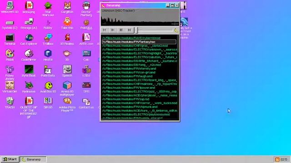Select the ACID/pherplexer playlist entry
Screen dimensions: 291x163
[139, 96]
